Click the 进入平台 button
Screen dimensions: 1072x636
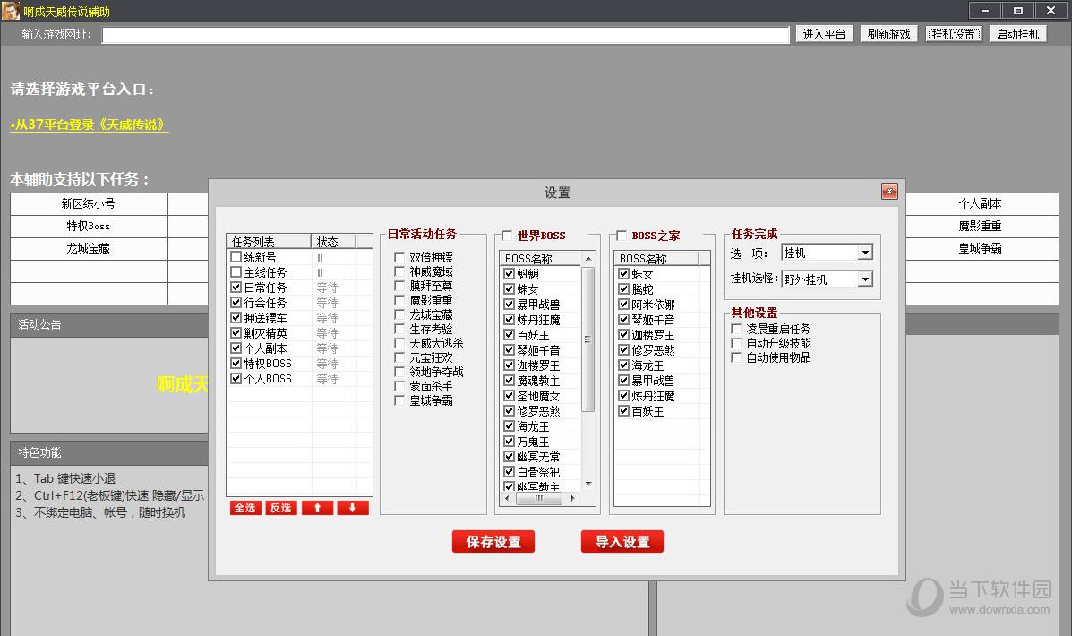coord(824,34)
